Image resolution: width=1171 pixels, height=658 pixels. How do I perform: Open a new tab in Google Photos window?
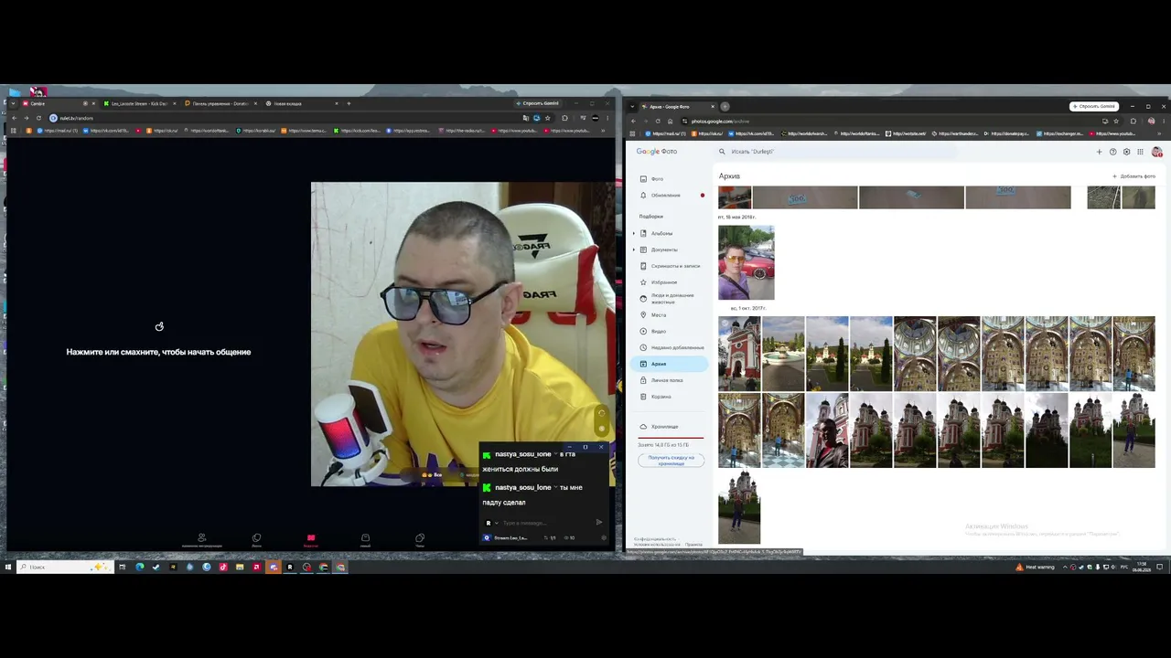point(725,107)
